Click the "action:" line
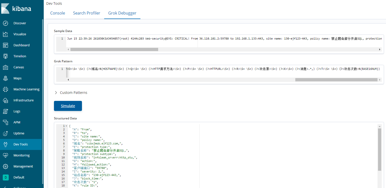The height and width of the screenshot is (188, 386). coord(84,161)
